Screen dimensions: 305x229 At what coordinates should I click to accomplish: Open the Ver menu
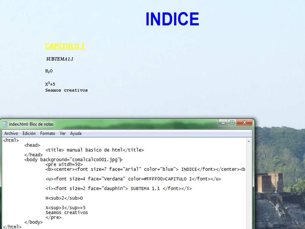pyautogui.click(x=63, y=133)
